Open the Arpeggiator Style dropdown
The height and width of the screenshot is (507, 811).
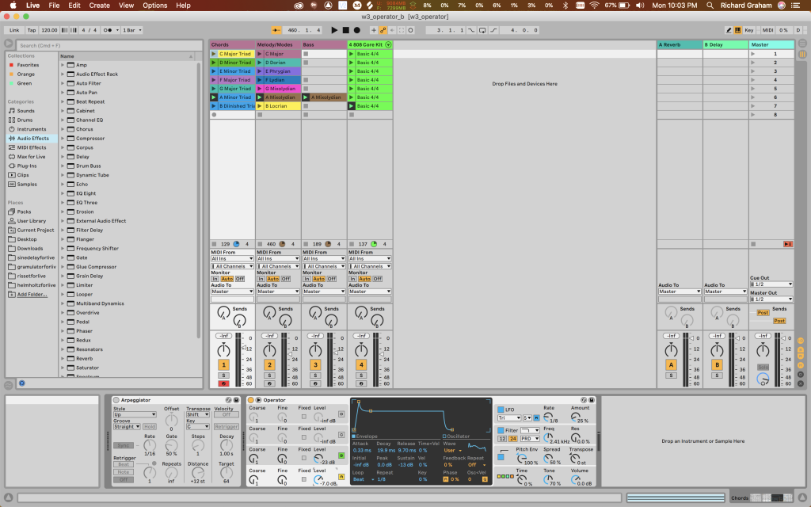[x=135, y=414]
